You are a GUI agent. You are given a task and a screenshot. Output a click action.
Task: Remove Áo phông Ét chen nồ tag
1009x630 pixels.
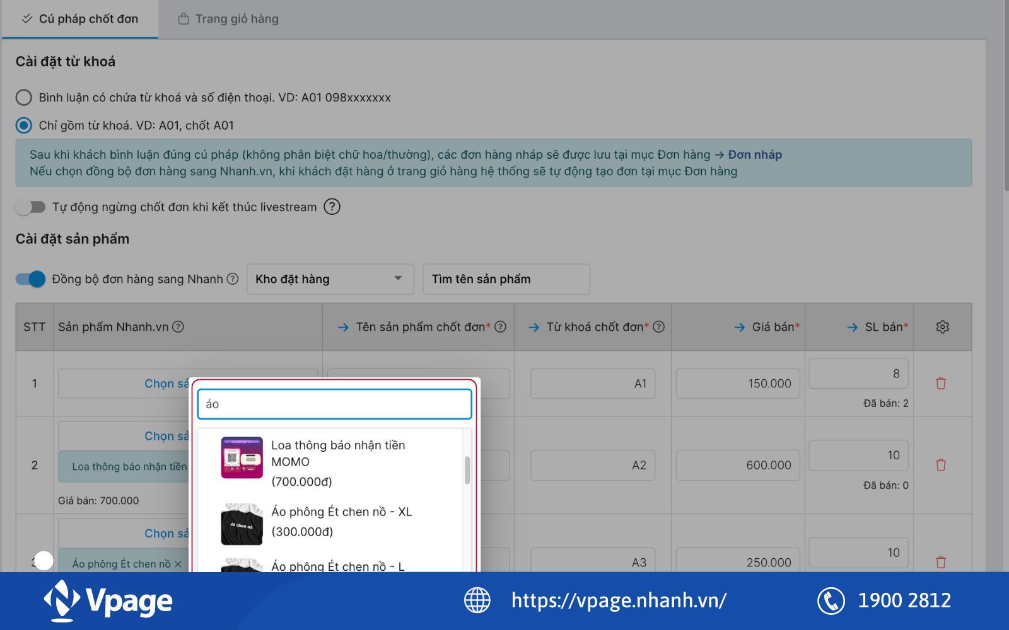tap(178, 564)
